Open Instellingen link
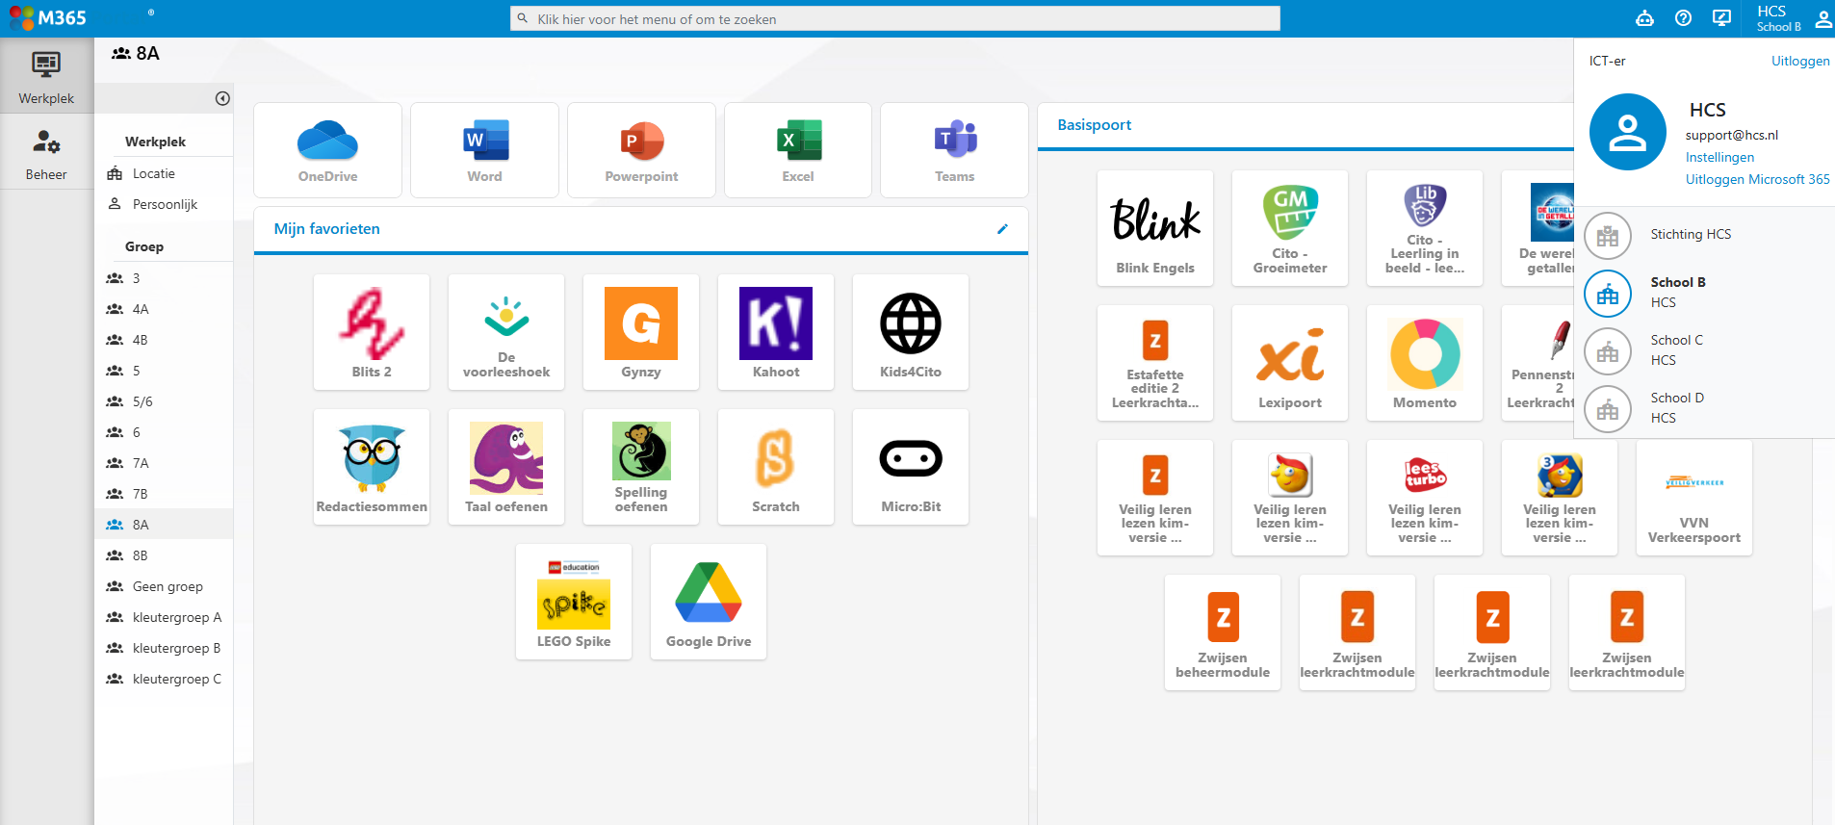Image resolution: width=1835 pixels, height=825 pixels. pos(1719,157)
